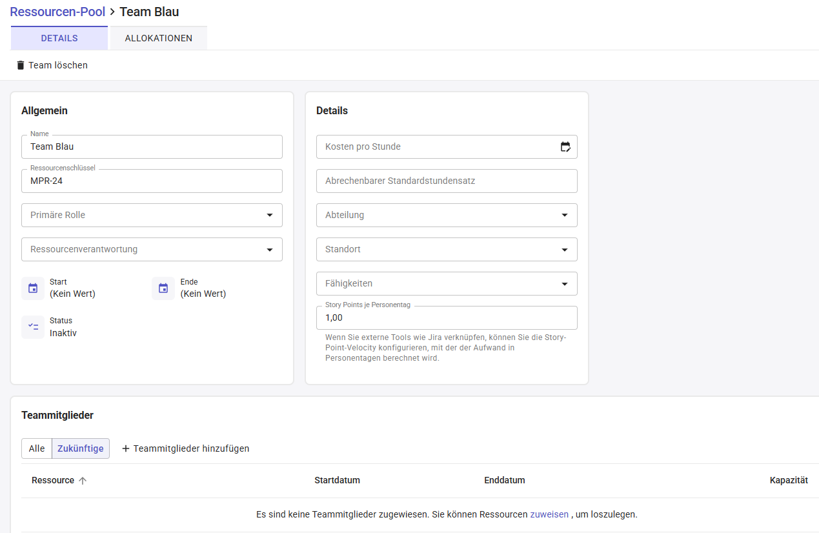Click the sort arrow next to Ressource

(83, 481)
